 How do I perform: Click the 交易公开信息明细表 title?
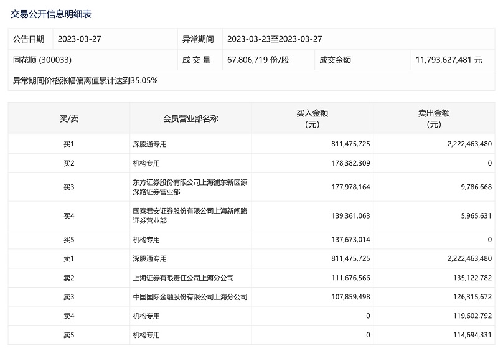50,13
